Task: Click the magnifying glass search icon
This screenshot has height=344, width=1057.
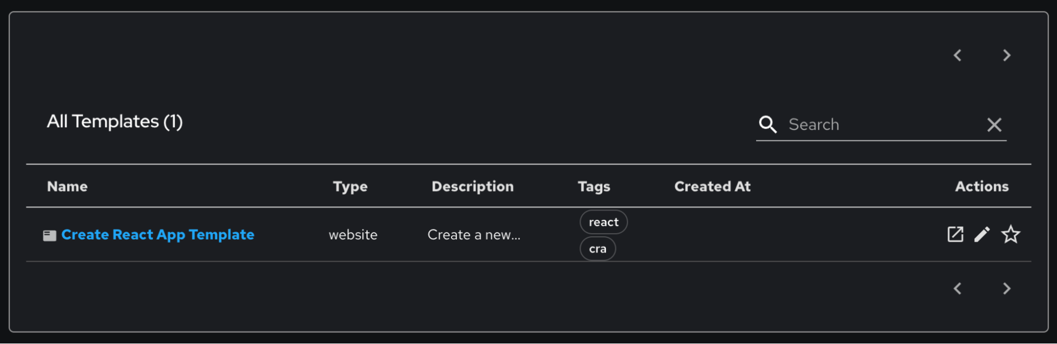Action: point(768,125)
